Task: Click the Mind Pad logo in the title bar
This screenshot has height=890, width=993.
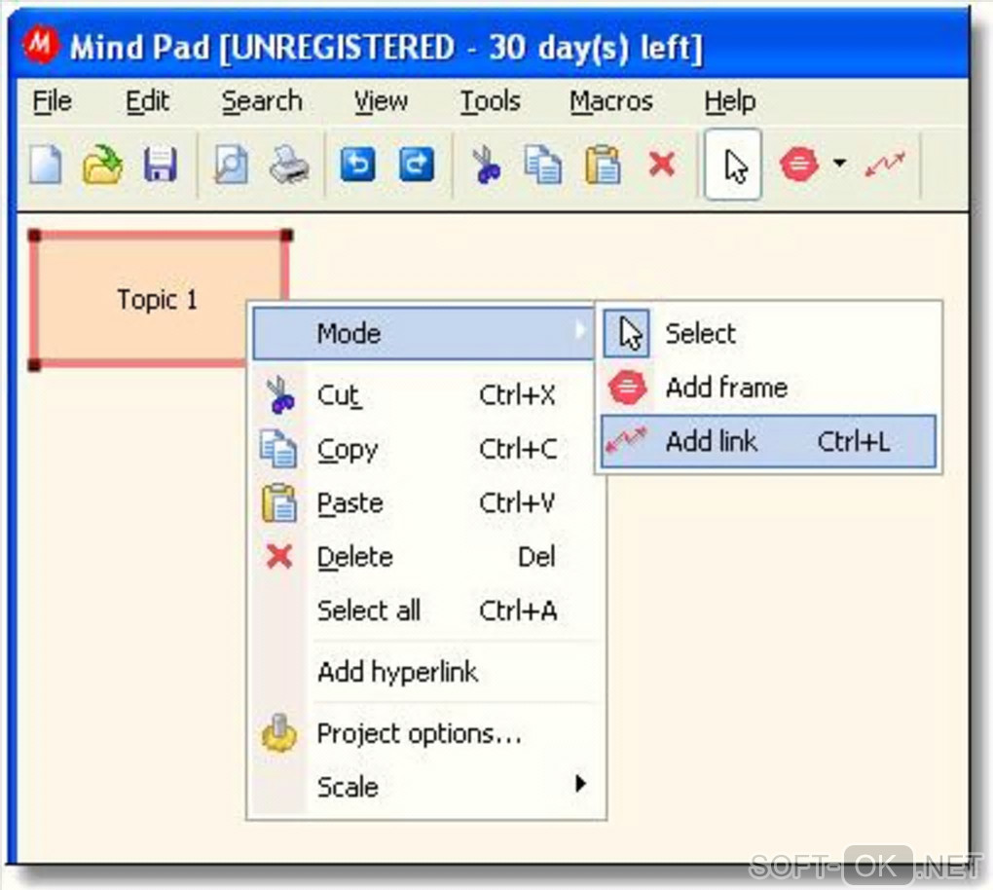Action: pyautogui.click(x=41, y=45)
